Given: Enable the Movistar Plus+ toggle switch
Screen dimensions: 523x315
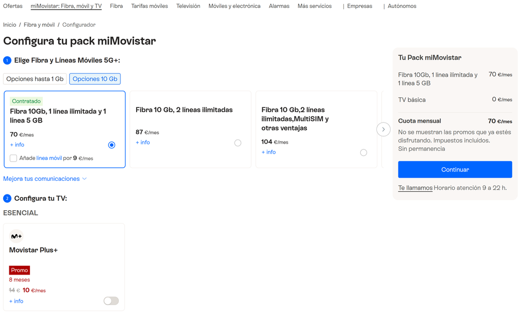Looking at the screenshot, I should [111, 301].
